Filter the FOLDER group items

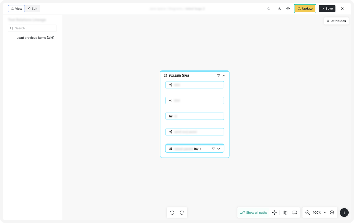point(218,76)
